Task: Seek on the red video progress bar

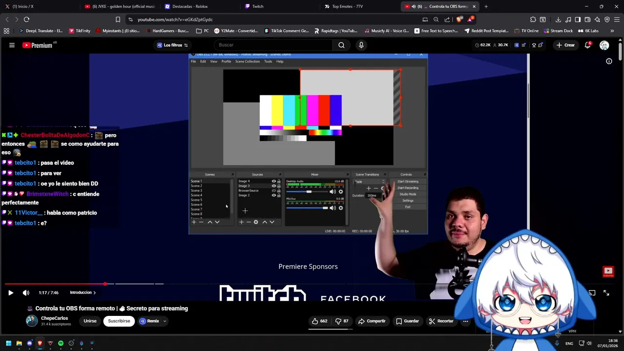Action: 55,284
